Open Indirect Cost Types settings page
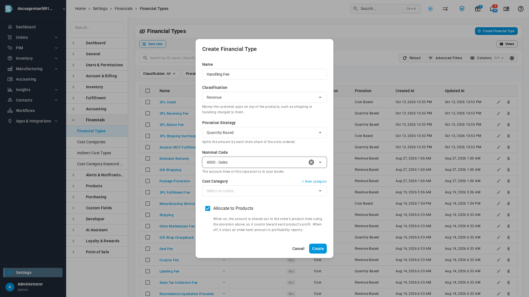The image size is (529, 297). click(x=97, y=153)
